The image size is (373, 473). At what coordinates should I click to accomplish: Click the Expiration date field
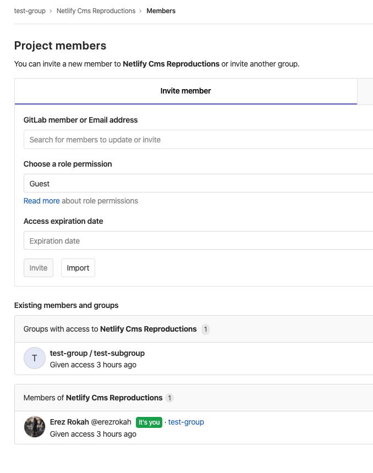pos(198,241)
